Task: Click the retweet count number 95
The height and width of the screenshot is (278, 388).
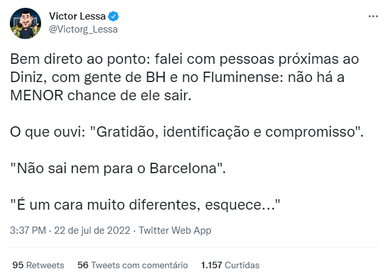Action: pos(18,265)
